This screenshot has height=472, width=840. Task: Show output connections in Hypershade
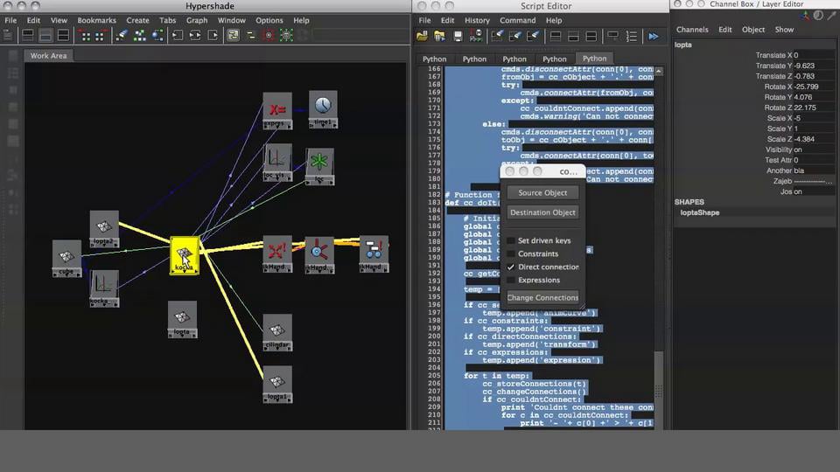click(x=213, y=36)
